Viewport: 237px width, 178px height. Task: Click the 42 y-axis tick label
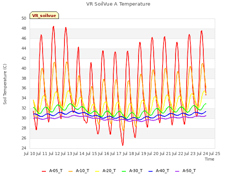click(x=24, y=59)
